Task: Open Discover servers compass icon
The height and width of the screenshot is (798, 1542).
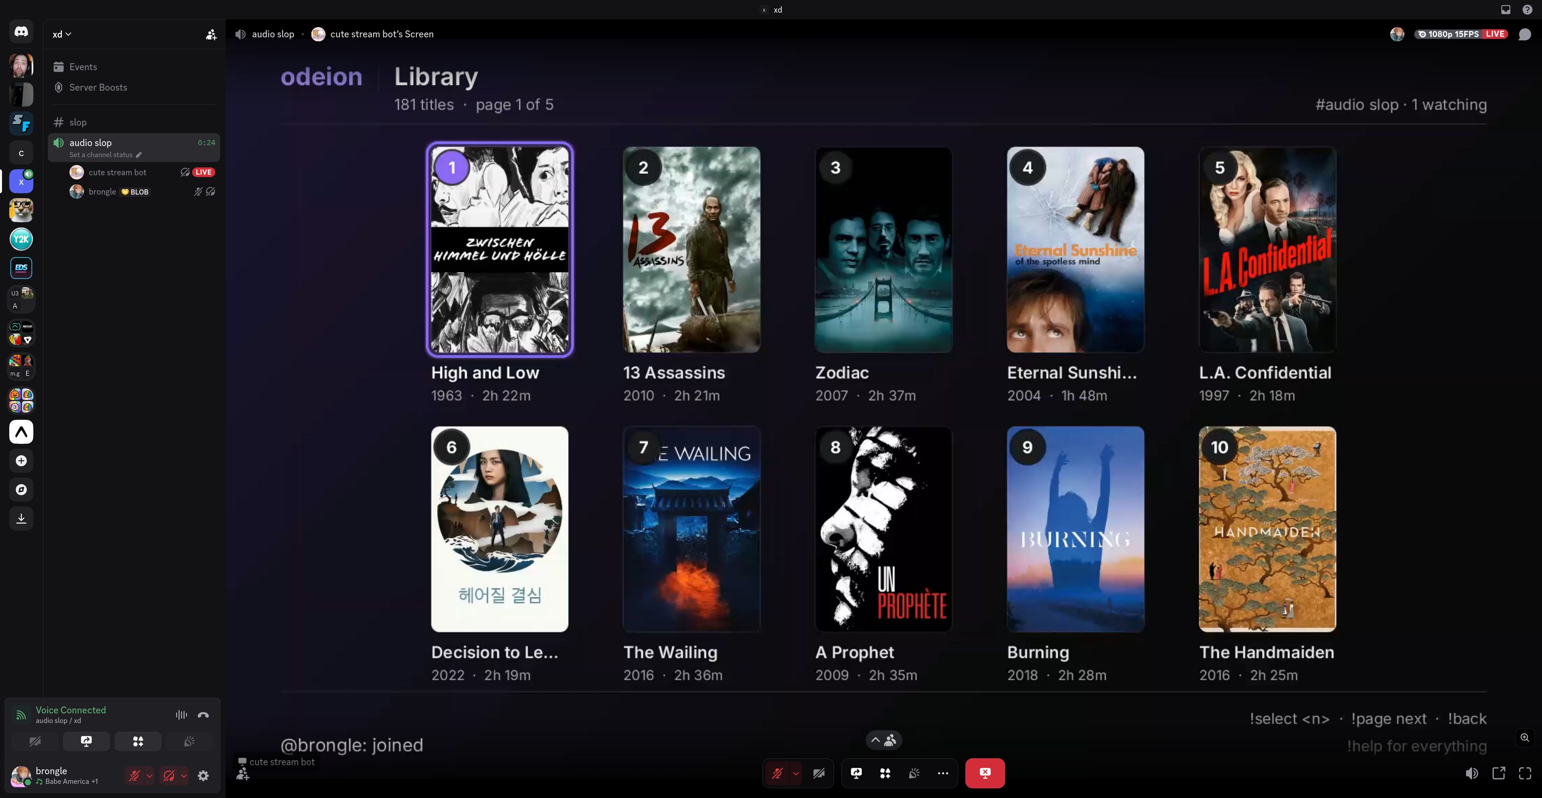Action: point(21,489)
